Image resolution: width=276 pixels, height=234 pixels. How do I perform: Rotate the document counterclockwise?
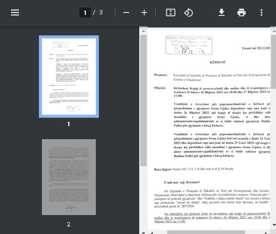(x=189, y=12)
